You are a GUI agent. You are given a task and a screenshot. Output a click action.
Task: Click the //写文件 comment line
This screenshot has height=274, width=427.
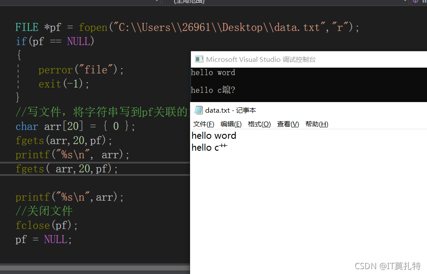tap(103, 112)
